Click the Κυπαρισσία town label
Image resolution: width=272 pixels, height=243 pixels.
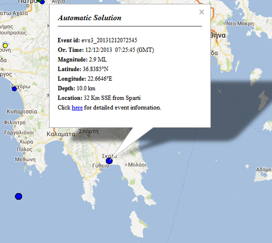click(x=22, y=111)
